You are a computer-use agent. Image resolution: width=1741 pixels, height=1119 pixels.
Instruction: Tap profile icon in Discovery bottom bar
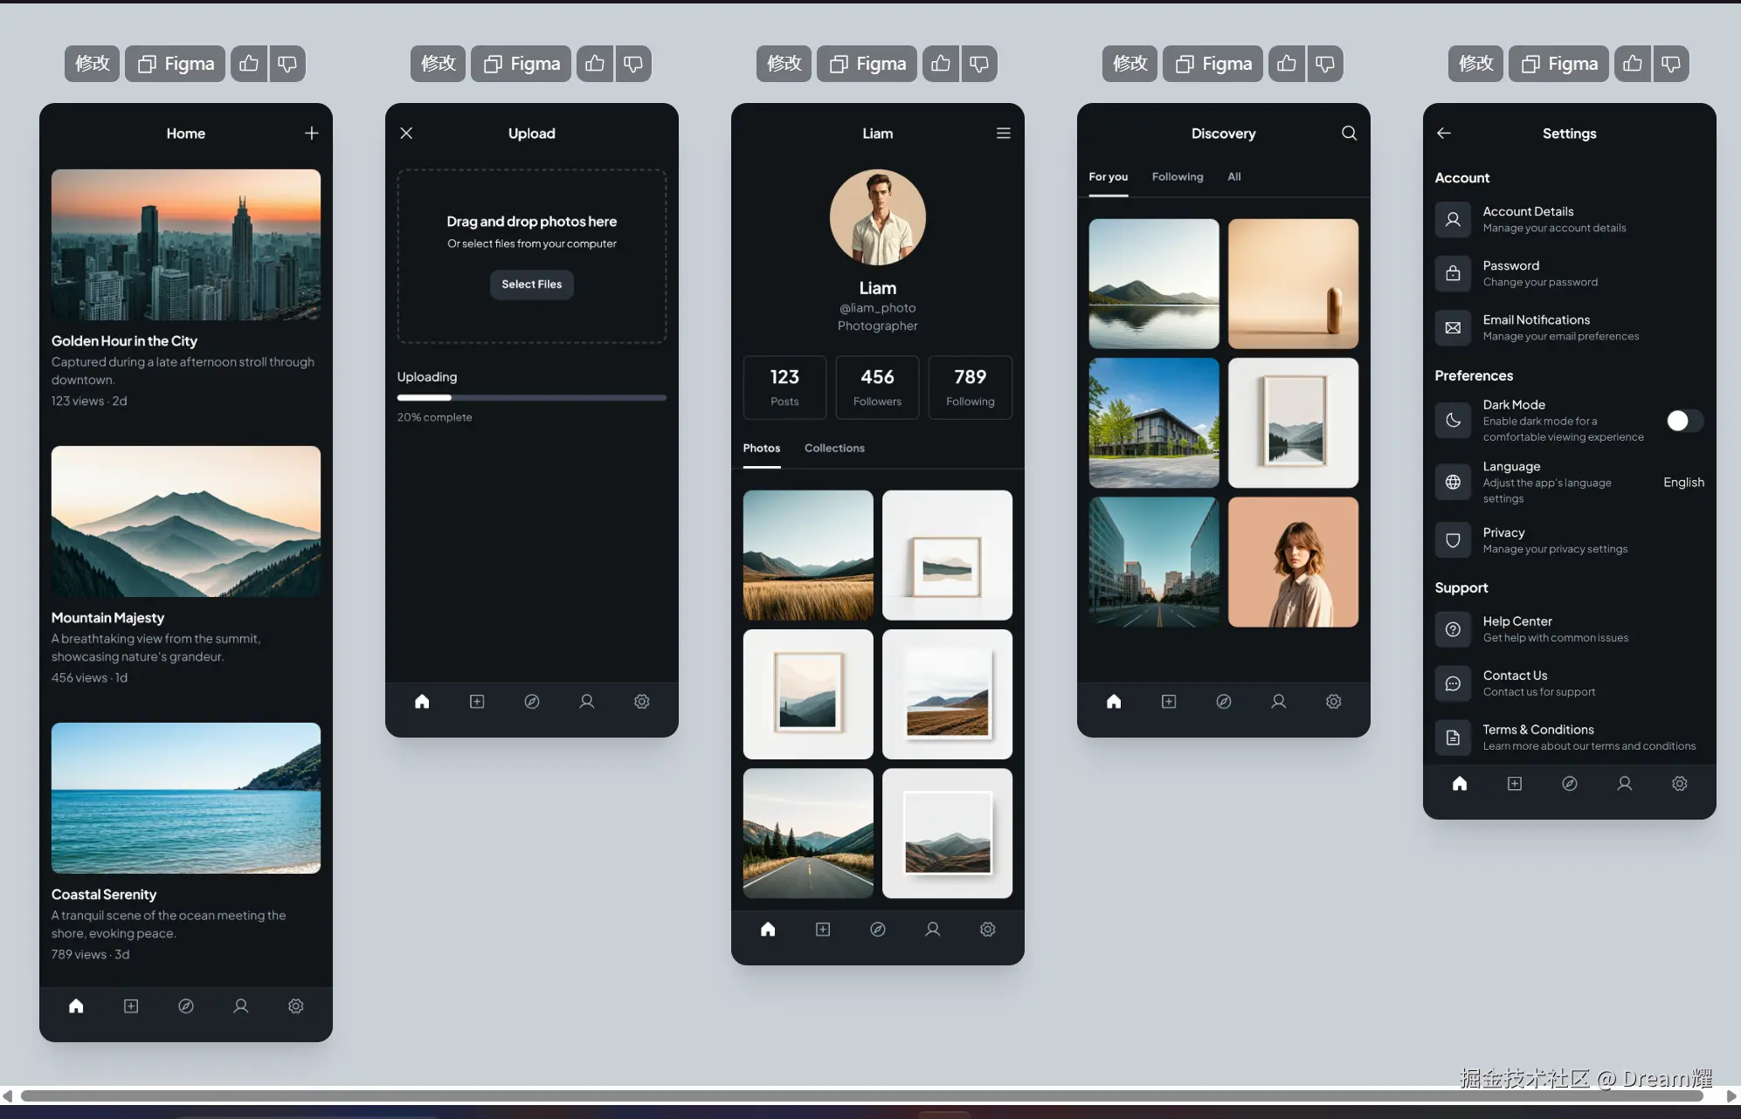click(1279, 702)
